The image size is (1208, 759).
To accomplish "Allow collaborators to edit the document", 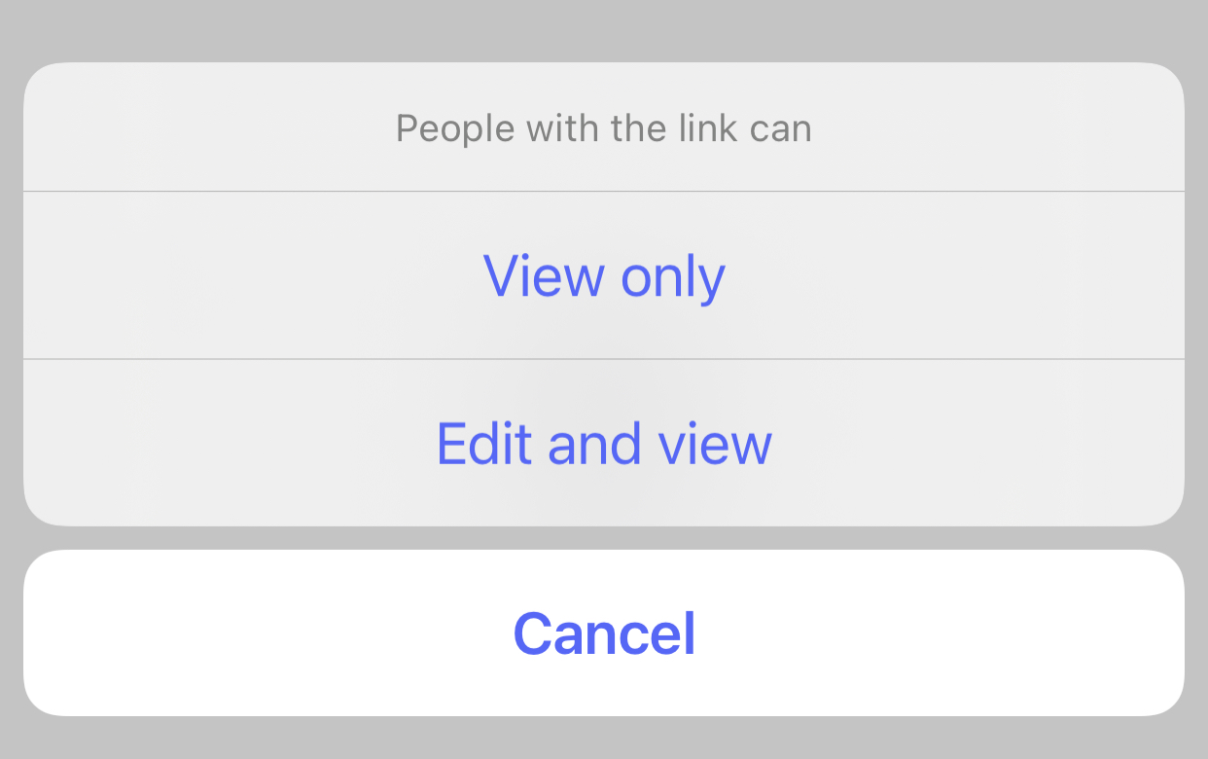I will [x=604, y=443].
